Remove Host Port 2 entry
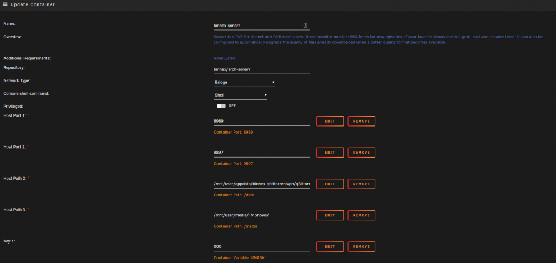Screen dimensions: 556x263 click(361, 153)
